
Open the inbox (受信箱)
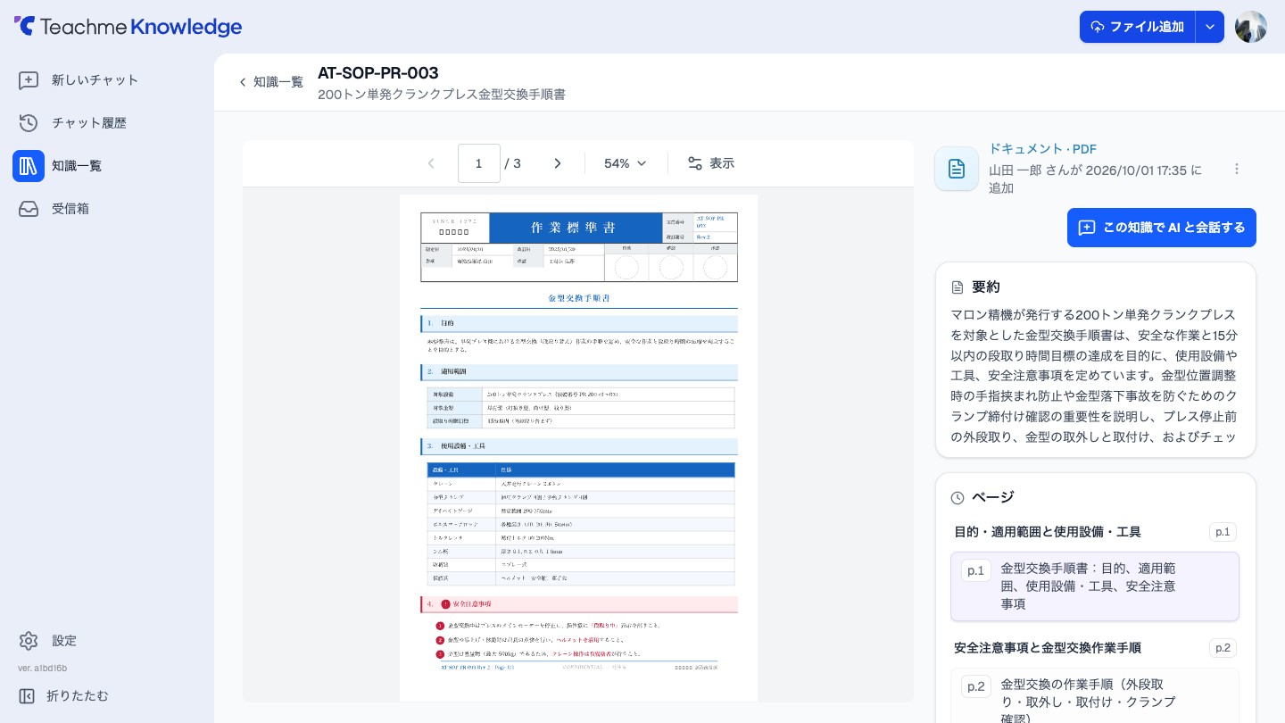[x=54, y=209]
